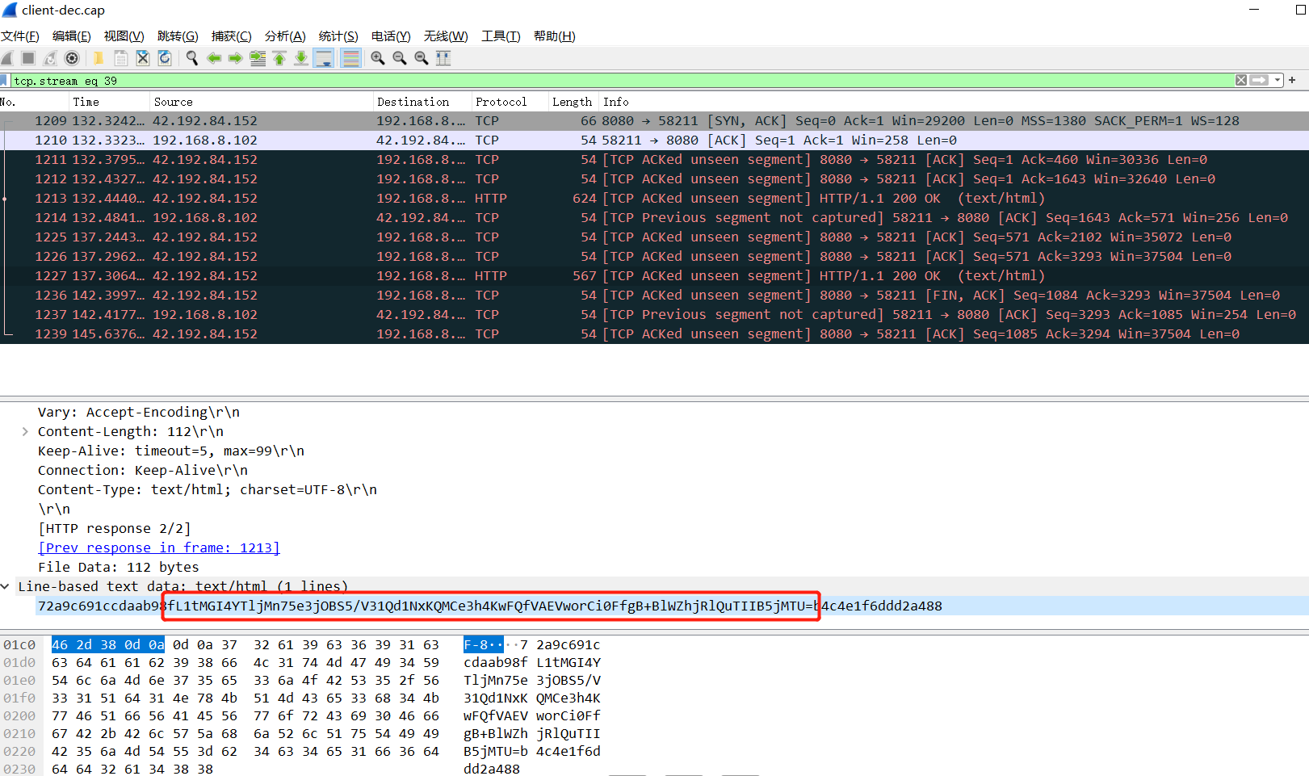
Task: Go forward to the next packet
Action: click(236, 58)
